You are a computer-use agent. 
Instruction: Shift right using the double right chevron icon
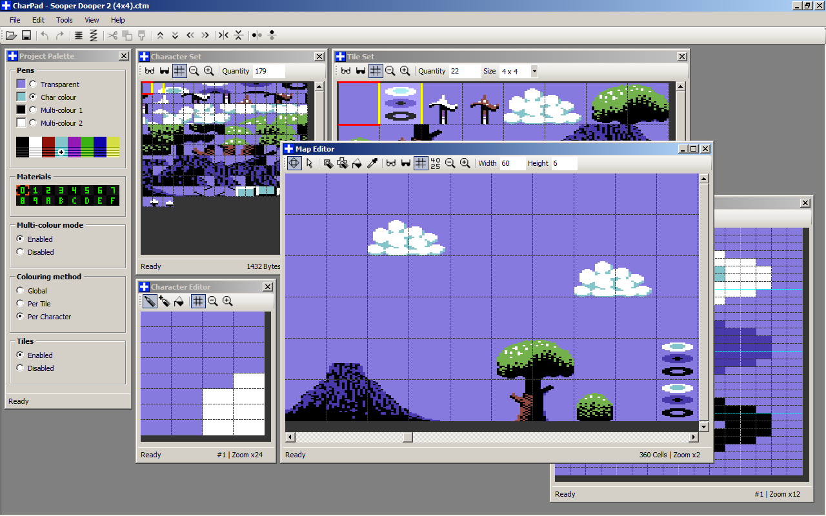pos(205,35)
